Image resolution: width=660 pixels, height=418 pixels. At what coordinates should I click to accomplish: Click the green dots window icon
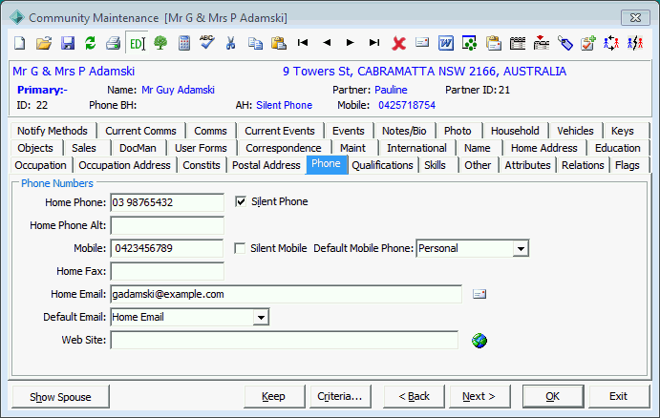(x=469, y=43)
